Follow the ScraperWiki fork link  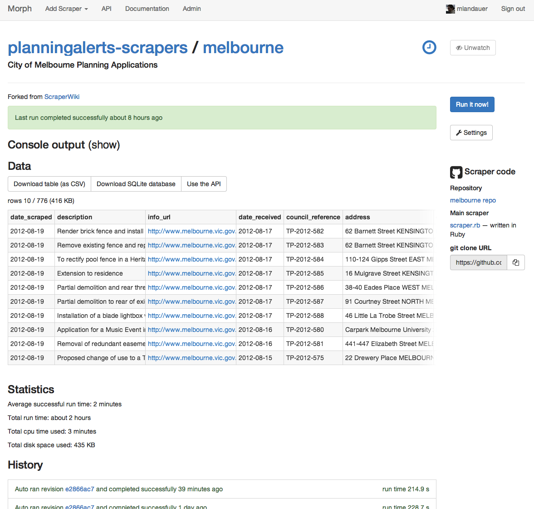click(62, 97)
